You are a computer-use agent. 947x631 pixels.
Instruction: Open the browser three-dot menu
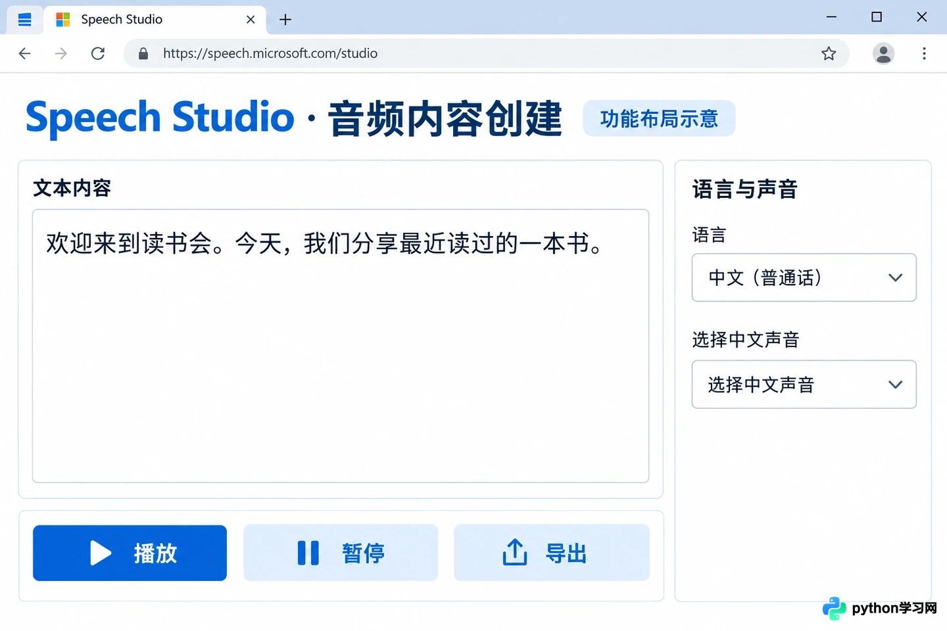click(924, 53)
